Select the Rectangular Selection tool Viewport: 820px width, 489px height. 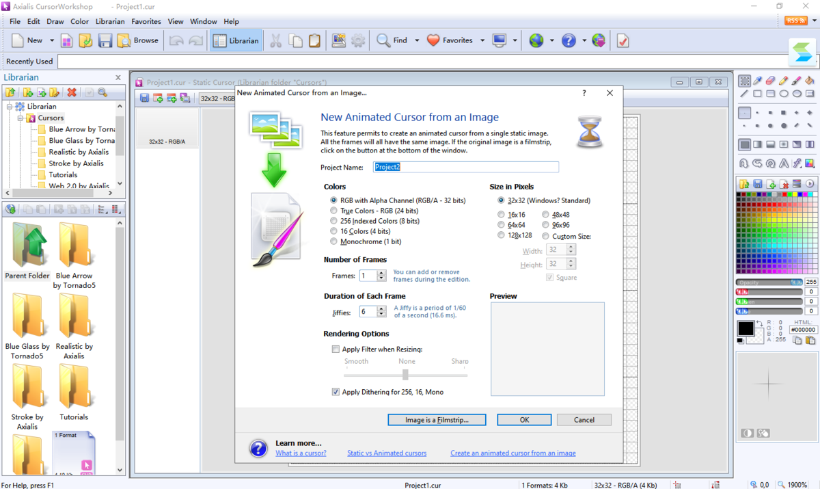tap(745, 81)
